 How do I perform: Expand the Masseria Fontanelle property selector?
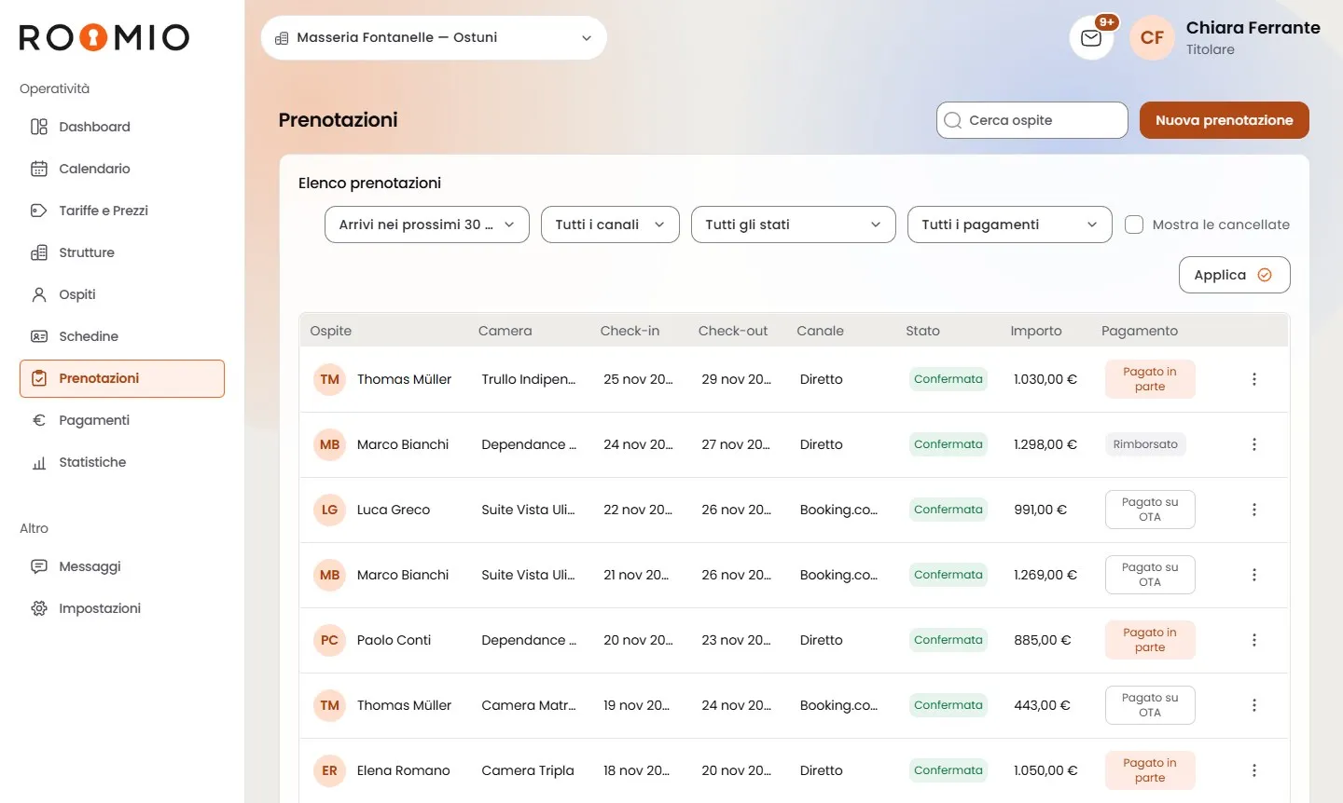434,38
